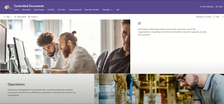Click the Operations warehouse photo
Viewport: 224px width, 104px height.
point(159,89)
